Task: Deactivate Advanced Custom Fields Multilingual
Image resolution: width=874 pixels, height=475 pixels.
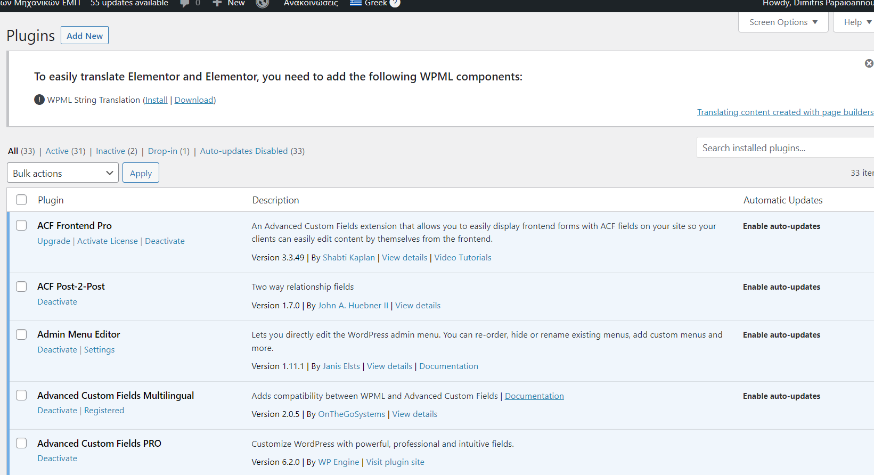Action: (x=57, y=411)
